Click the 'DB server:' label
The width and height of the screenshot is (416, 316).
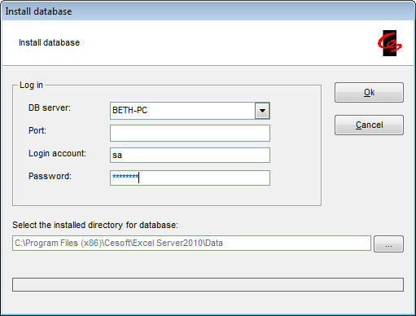(50, 108)
